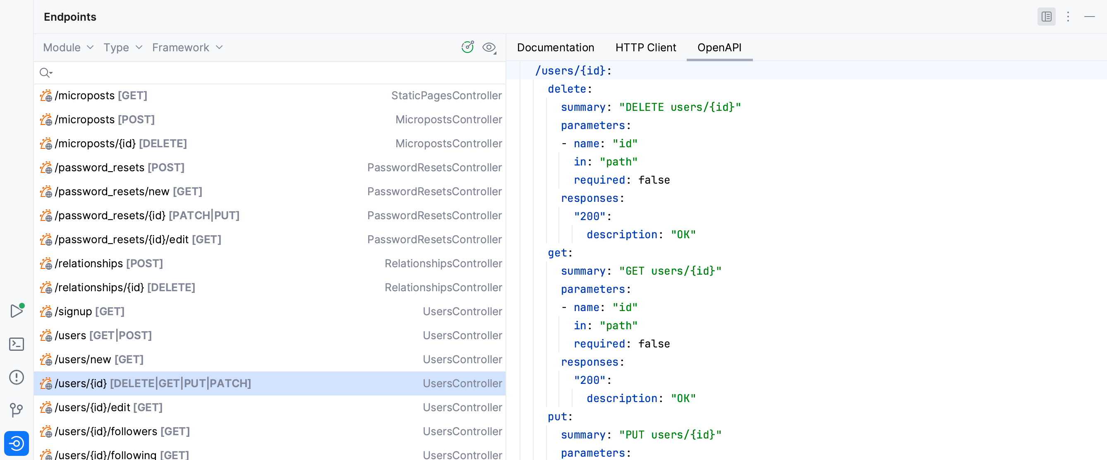Open the Endpoints options kebab menu
Image resolution: width=1107 pixels, height=460 pixels.
(x=1069, y=17)
